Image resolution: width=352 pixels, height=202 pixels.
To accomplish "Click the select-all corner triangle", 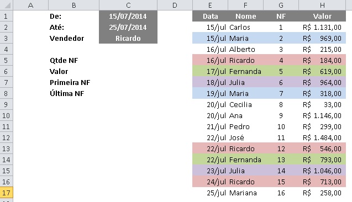I will 7,5.
